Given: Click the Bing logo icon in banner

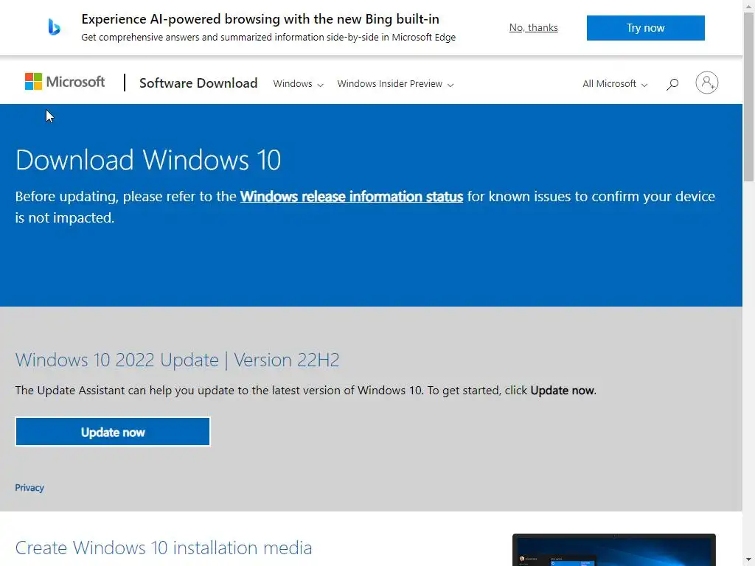Looking at the screenshot, I should pos(54,27).
